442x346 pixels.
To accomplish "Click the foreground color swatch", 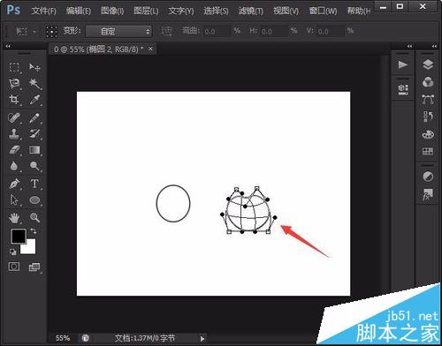I will (19, 237).
